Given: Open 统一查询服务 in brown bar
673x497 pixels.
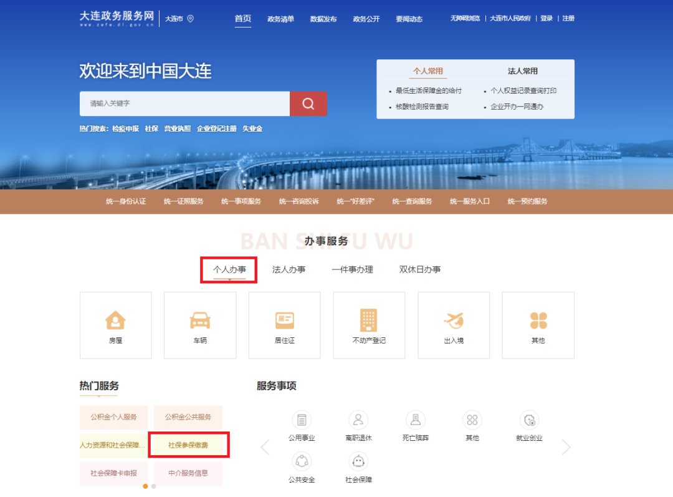Looking at the screenshot, I should pos(412,201).
